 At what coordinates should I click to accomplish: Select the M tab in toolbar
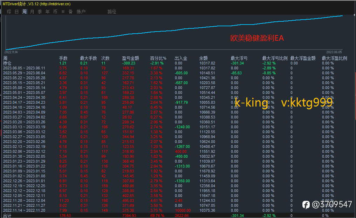click(63, 12)
